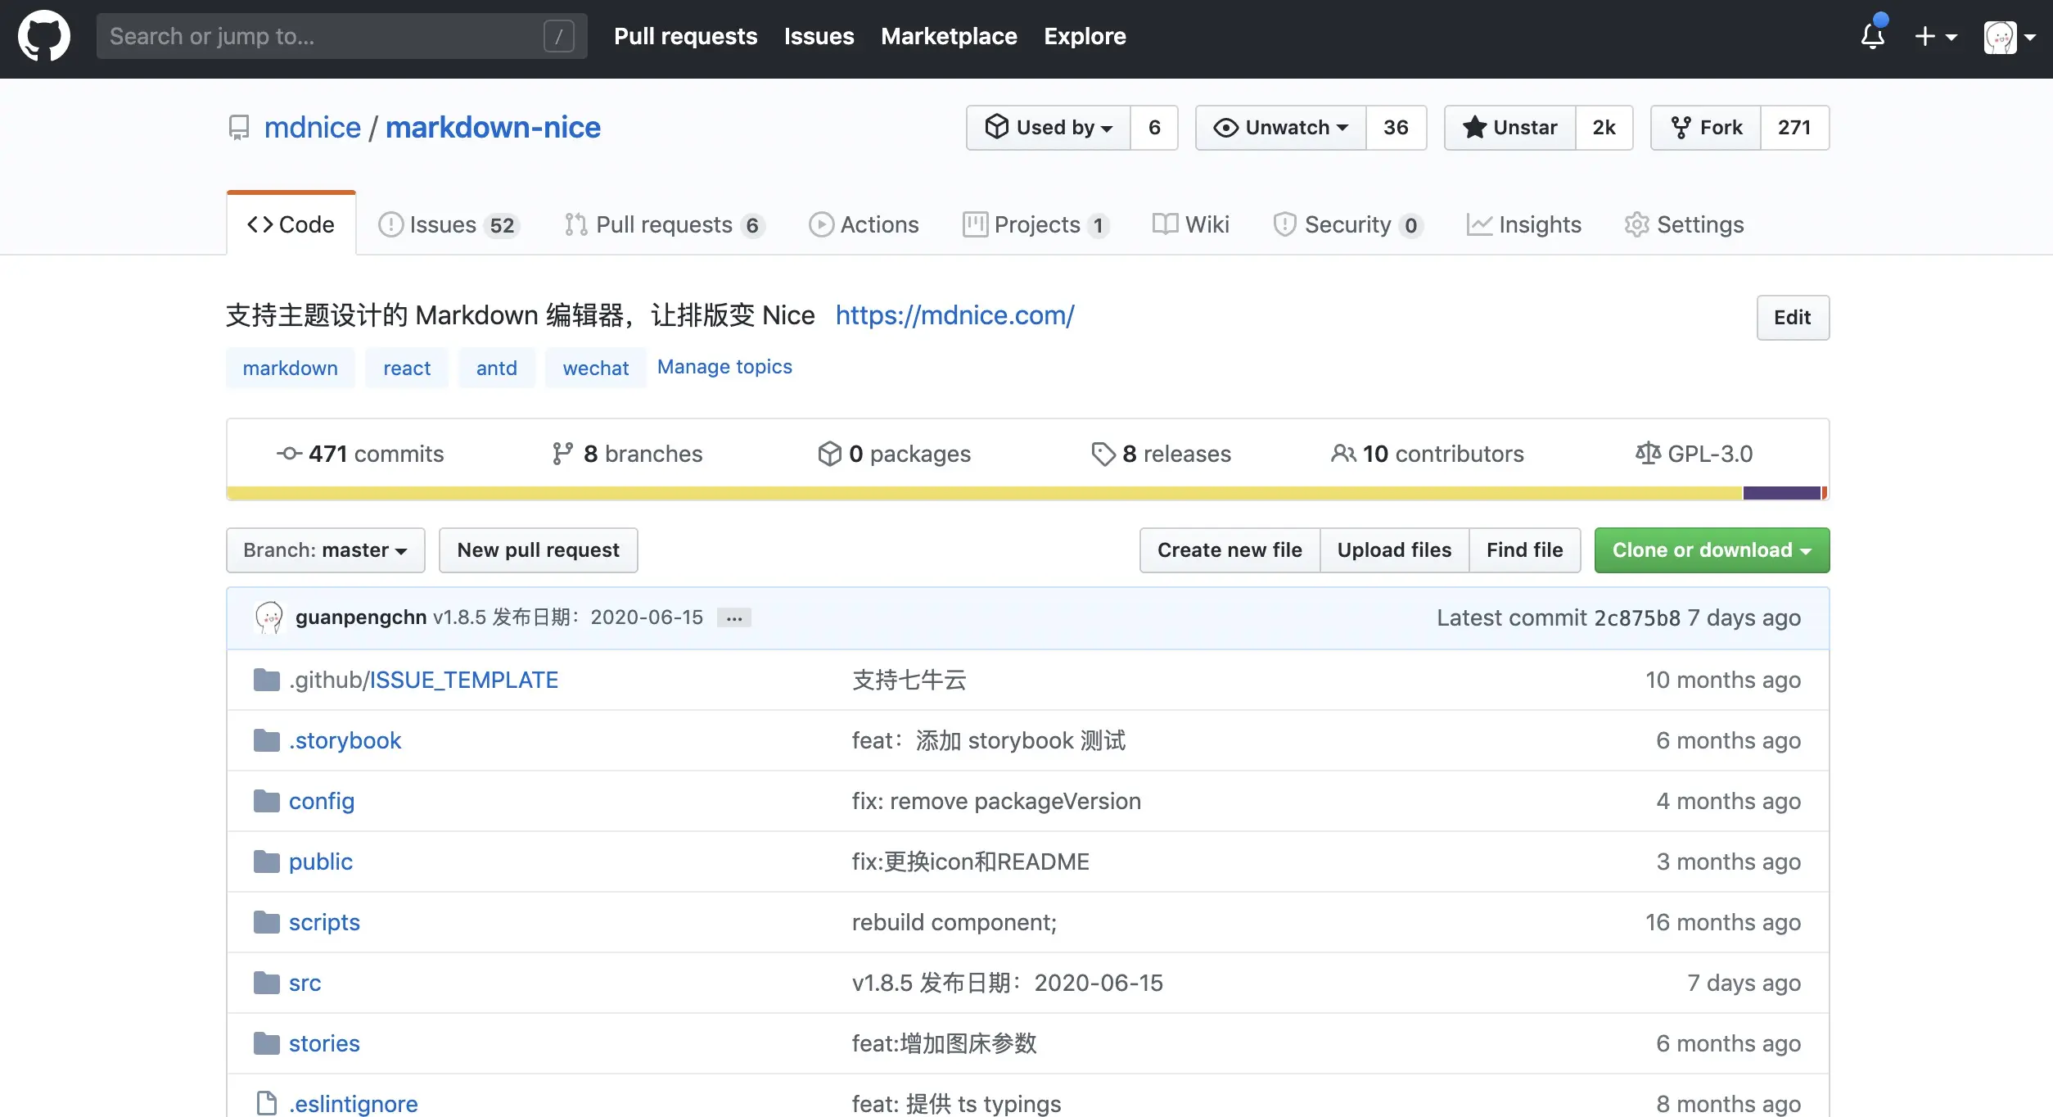This screenshot has width=2053, height=1117.
Task: Expand the commit message ellipsis
Action: tap(734, 618)
